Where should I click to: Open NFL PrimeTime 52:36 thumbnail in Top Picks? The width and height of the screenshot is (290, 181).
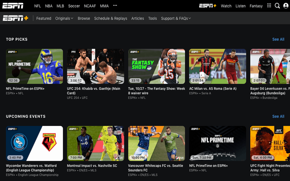34,66
